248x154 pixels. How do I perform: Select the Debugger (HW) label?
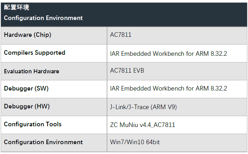pos(27,106)
